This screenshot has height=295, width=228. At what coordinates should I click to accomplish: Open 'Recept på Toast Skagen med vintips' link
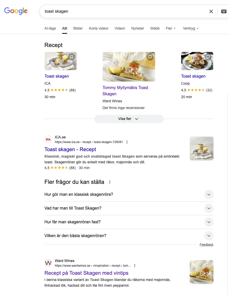86,273
